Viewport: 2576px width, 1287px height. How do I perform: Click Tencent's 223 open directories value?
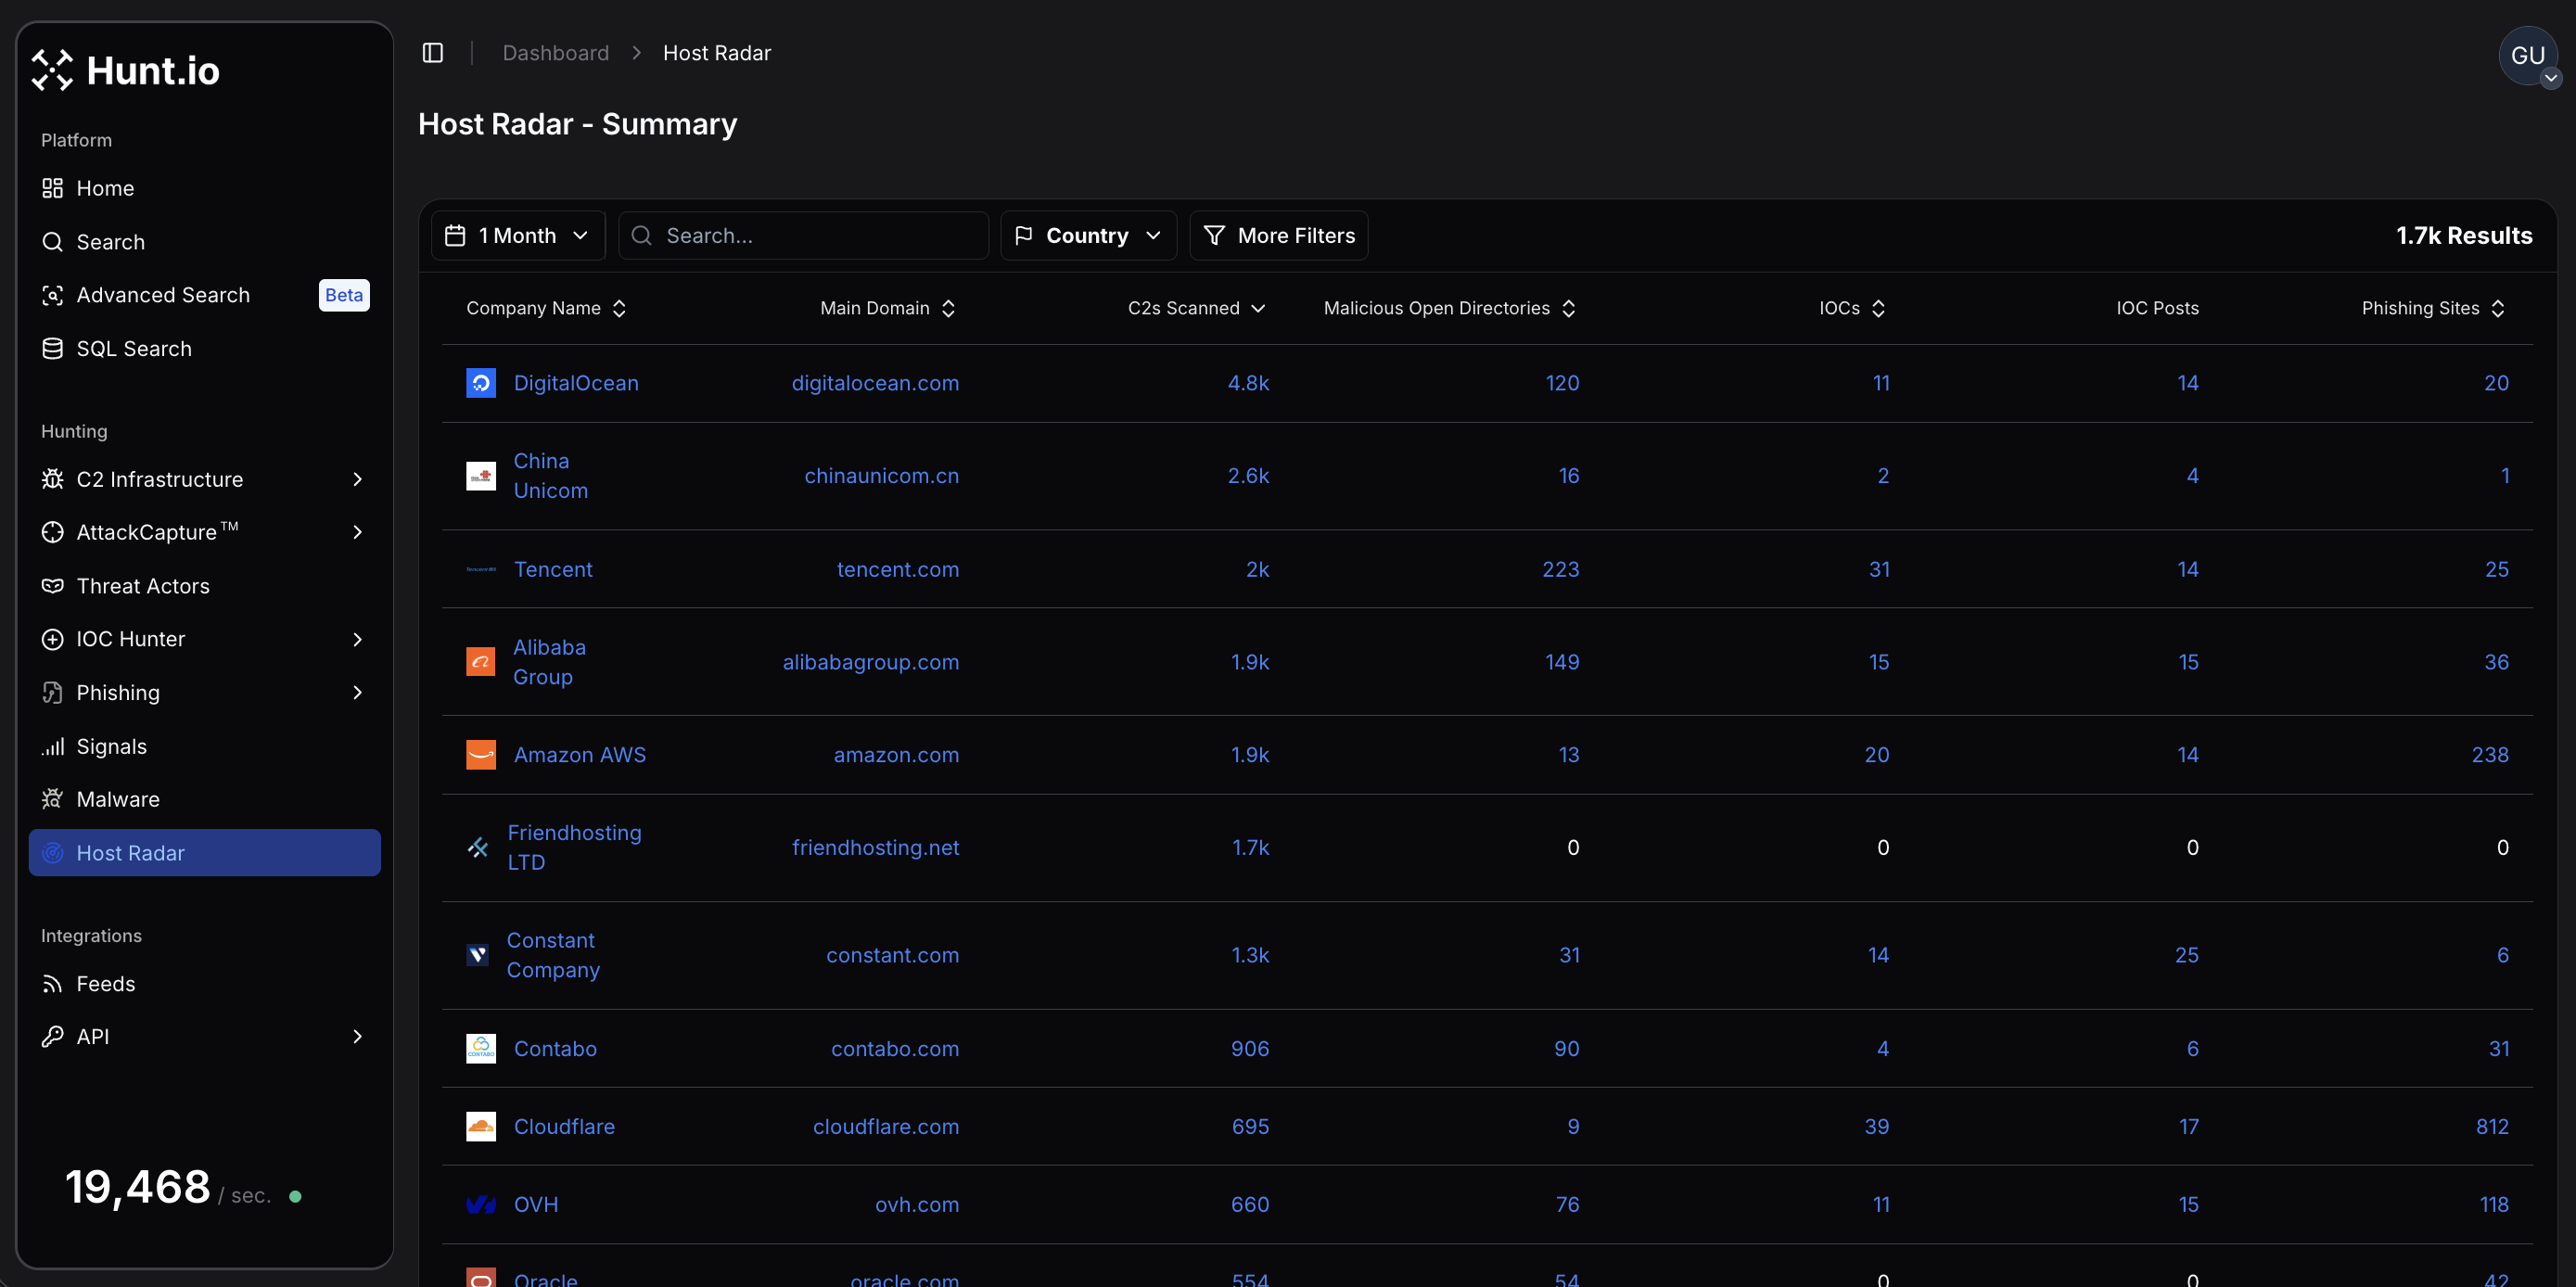click(1561, 569)
